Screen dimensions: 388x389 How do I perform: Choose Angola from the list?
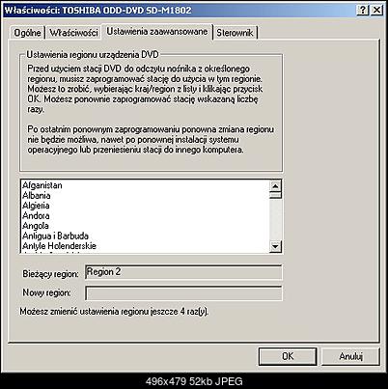[146, 226]
